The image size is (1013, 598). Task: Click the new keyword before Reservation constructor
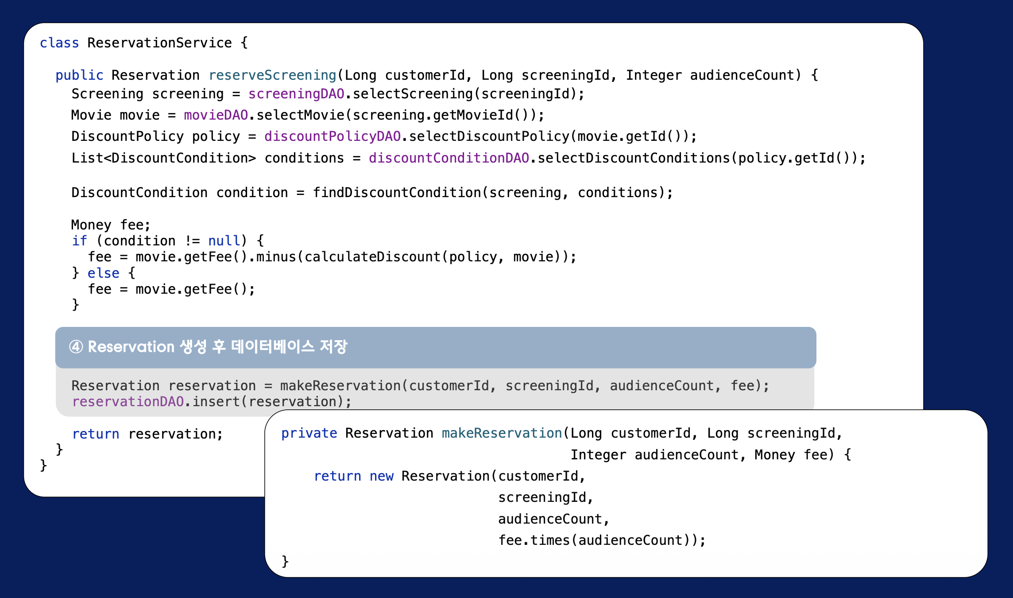point(381,476)
